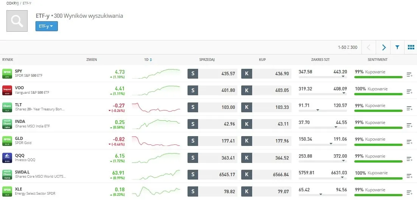Sell GLD at 177.41
This screenshot has height=200, width=417.
(212, 141)
